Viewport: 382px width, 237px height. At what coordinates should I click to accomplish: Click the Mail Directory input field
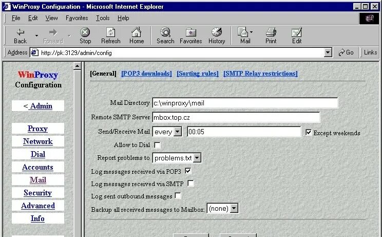click(245, 103)
